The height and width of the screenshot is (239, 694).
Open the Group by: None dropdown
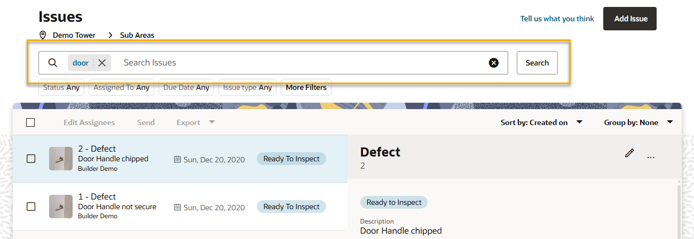tap(638, 122)
